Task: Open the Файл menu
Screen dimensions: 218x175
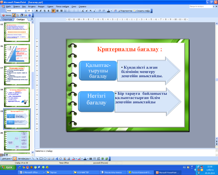Action: pos(9,6)
